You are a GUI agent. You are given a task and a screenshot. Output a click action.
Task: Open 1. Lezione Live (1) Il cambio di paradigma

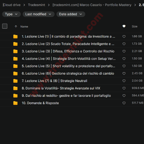click(x=68, y=37)
